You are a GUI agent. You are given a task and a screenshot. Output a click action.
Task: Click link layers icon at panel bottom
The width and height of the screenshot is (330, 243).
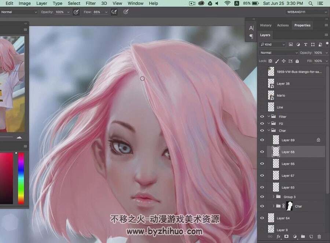pos(270,236)
